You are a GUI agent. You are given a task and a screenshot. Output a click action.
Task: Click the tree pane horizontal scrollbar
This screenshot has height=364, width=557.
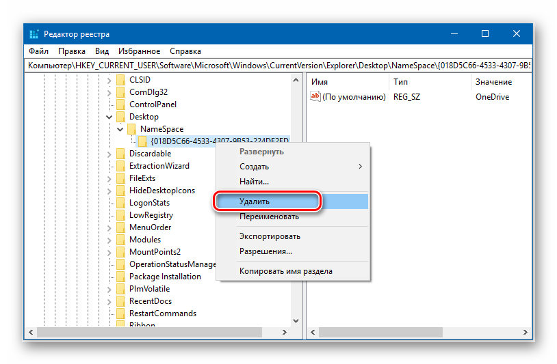(x=157, y=333)
